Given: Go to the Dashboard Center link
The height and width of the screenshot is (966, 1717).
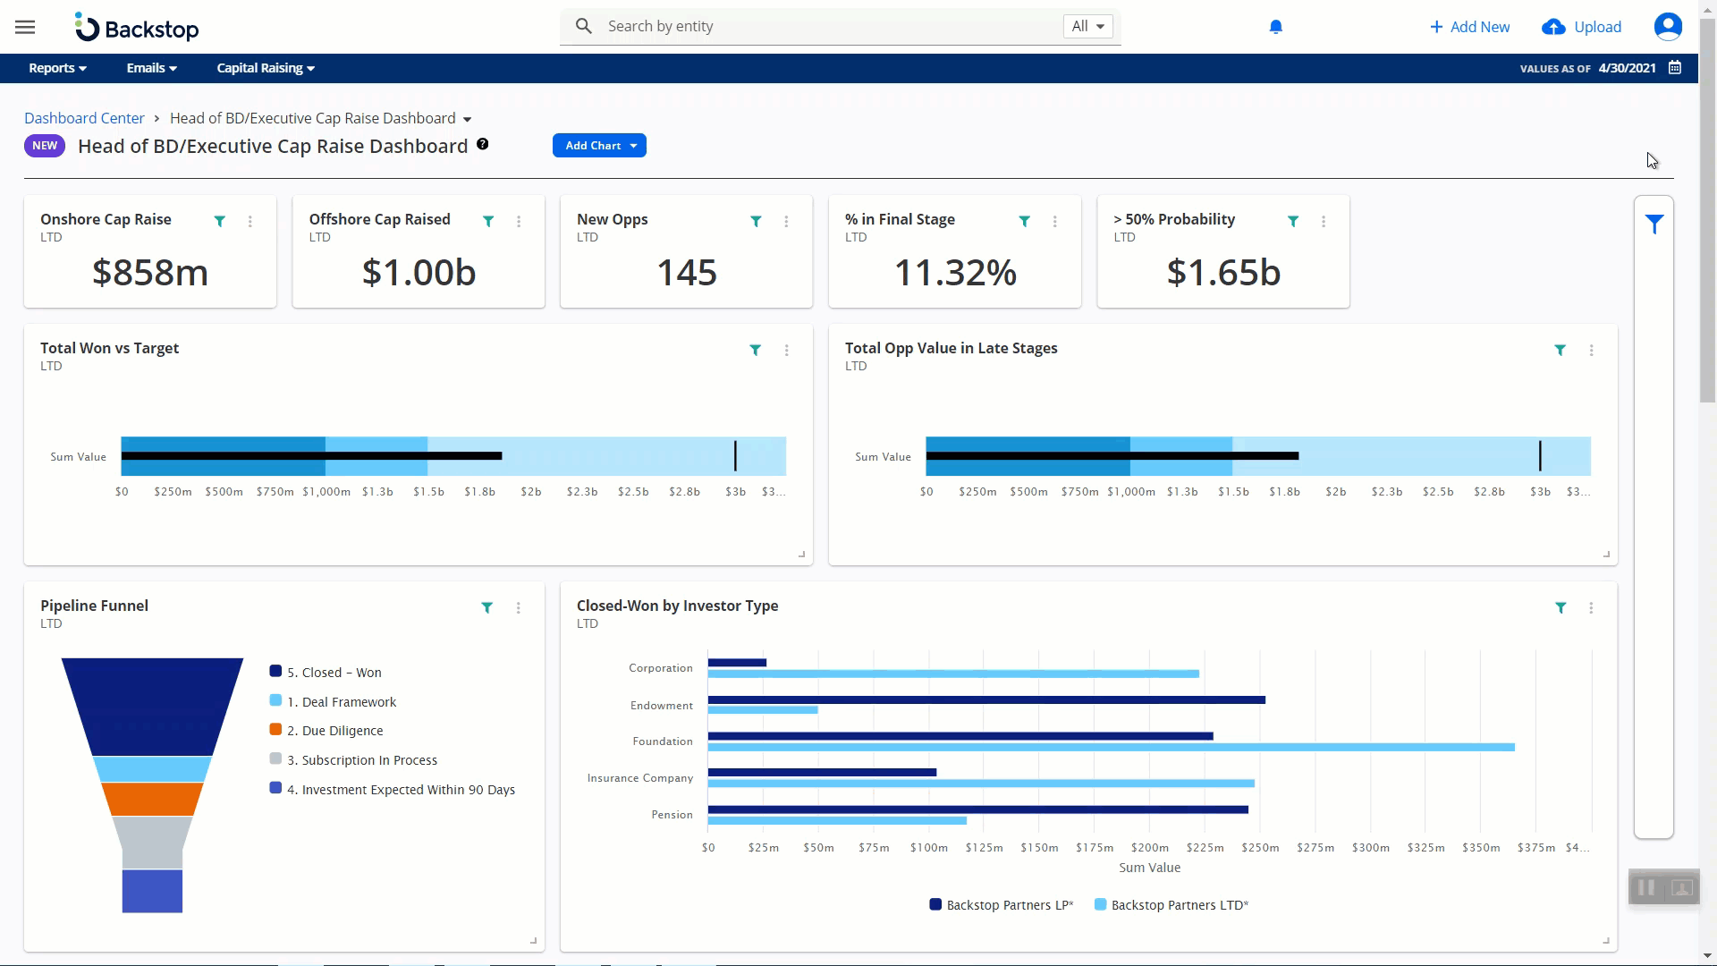Looking at the screenshot, I should 84,118.
